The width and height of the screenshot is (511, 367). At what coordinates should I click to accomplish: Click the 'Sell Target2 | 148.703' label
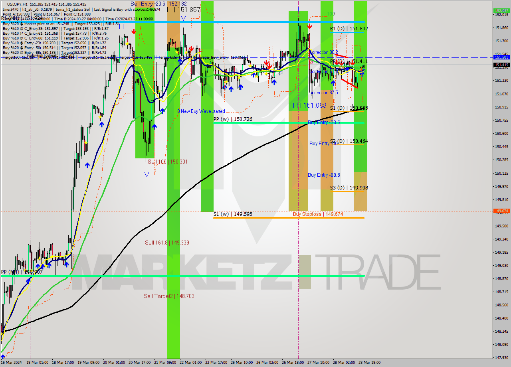[x=169, y=296]
